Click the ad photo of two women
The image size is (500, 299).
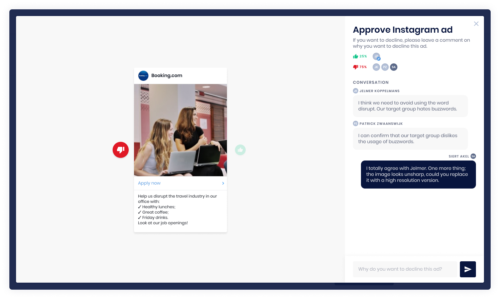tap(180, 130)
